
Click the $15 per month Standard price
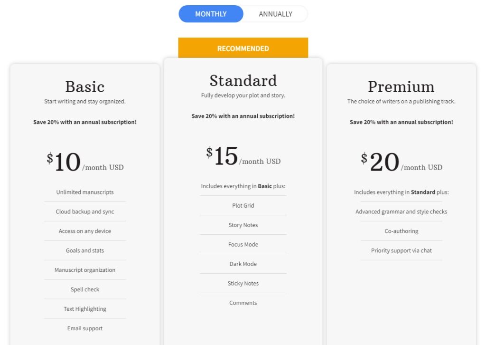(x=243, y=156)
